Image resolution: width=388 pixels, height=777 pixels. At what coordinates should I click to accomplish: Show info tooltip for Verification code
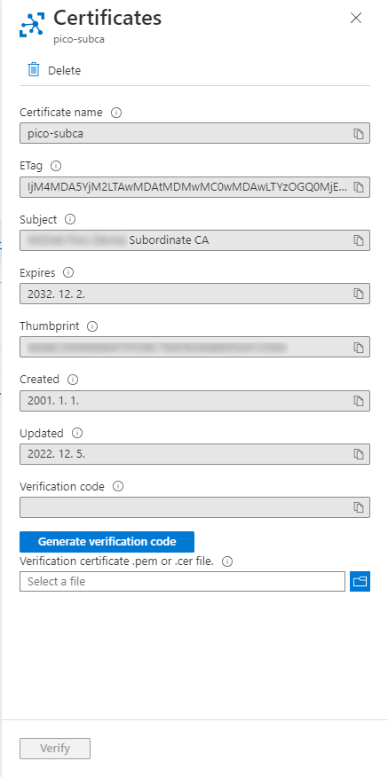click(x=118, y=487)
